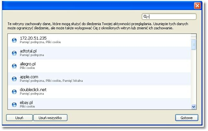Select the allegro.pl entry

click(99, 66)
